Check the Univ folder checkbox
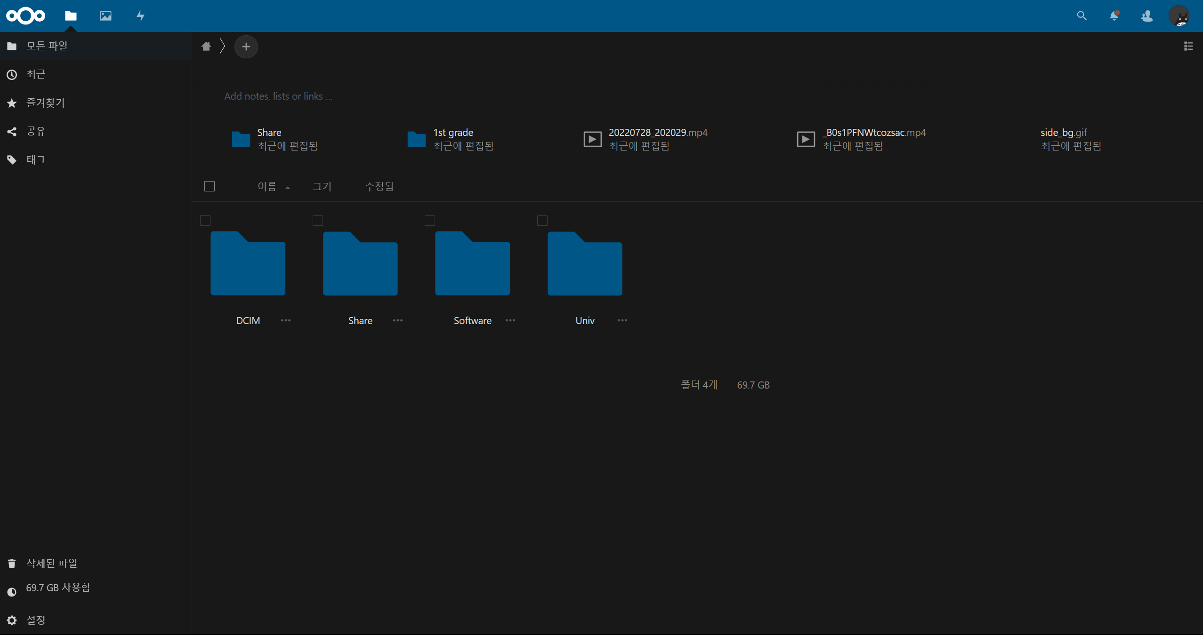The image size is (1203, 635). pyautogui.click(x=542, y=221)
